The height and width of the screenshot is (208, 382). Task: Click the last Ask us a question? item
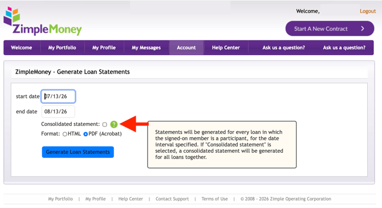point(344,48)
